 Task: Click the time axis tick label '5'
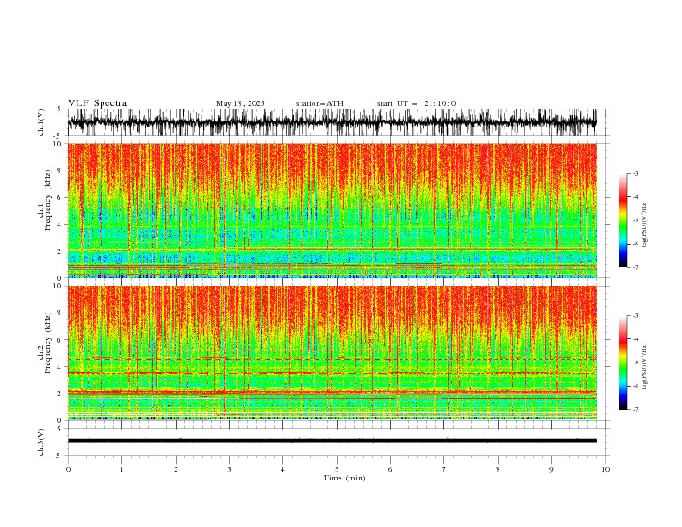[337, 469]
